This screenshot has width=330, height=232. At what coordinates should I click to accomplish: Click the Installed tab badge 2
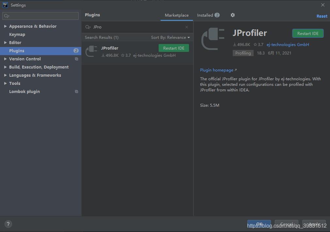[217, 15]
